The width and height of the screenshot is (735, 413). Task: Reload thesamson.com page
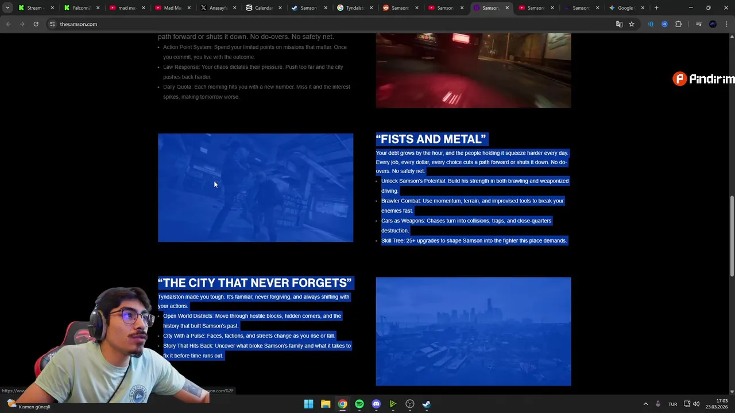(36, 24)
